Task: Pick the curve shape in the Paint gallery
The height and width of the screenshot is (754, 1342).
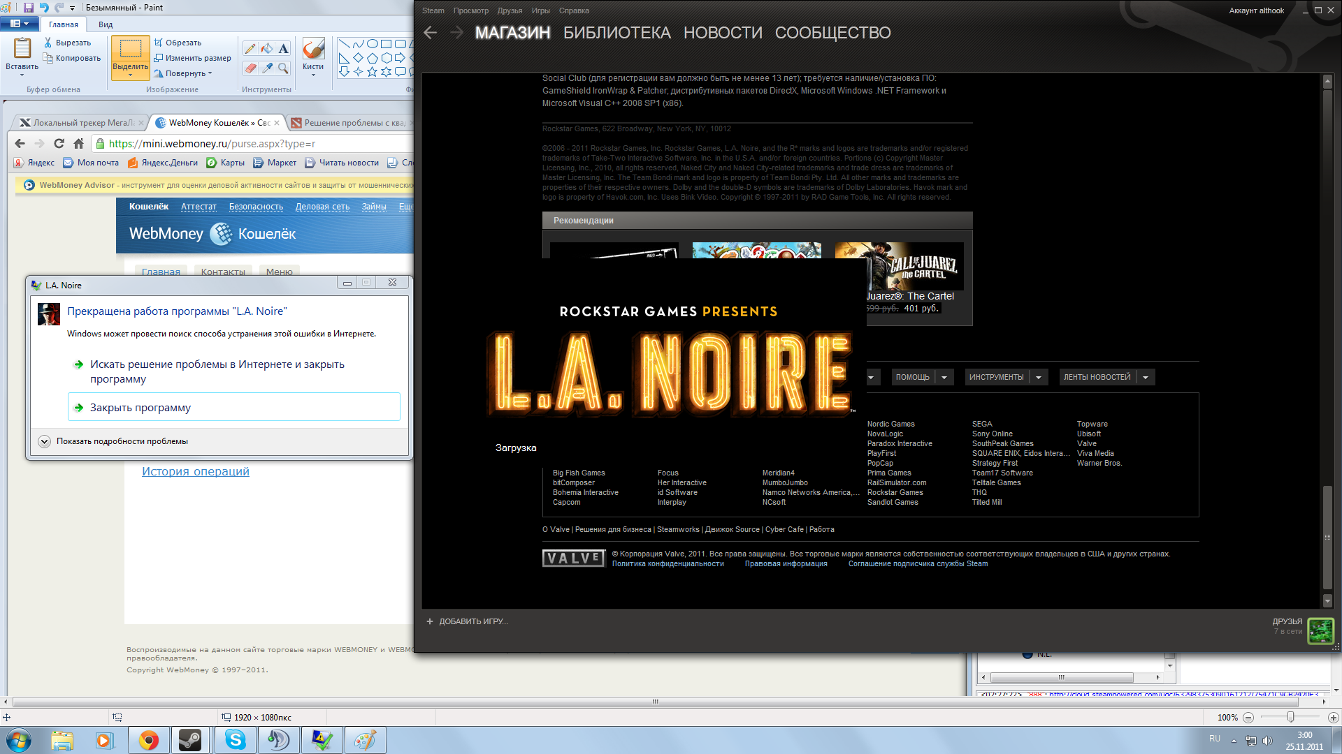Action: tap(358, 44)
